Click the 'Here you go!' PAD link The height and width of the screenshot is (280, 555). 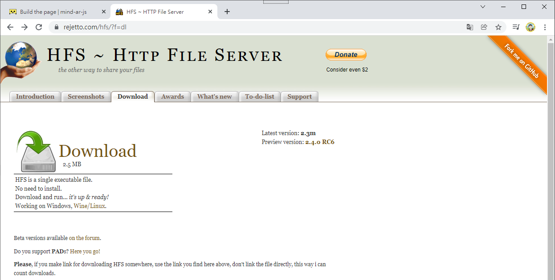click(85, 252)
